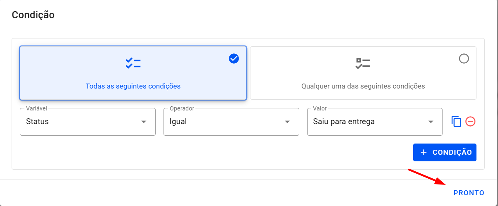Expand the Variável dropdown arrow
Viewport: 498px width, 206px height.
tap(144, 122)
